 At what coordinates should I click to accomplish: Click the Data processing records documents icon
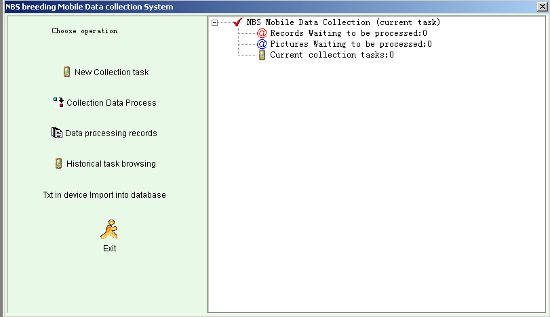(x=57, y=133)
